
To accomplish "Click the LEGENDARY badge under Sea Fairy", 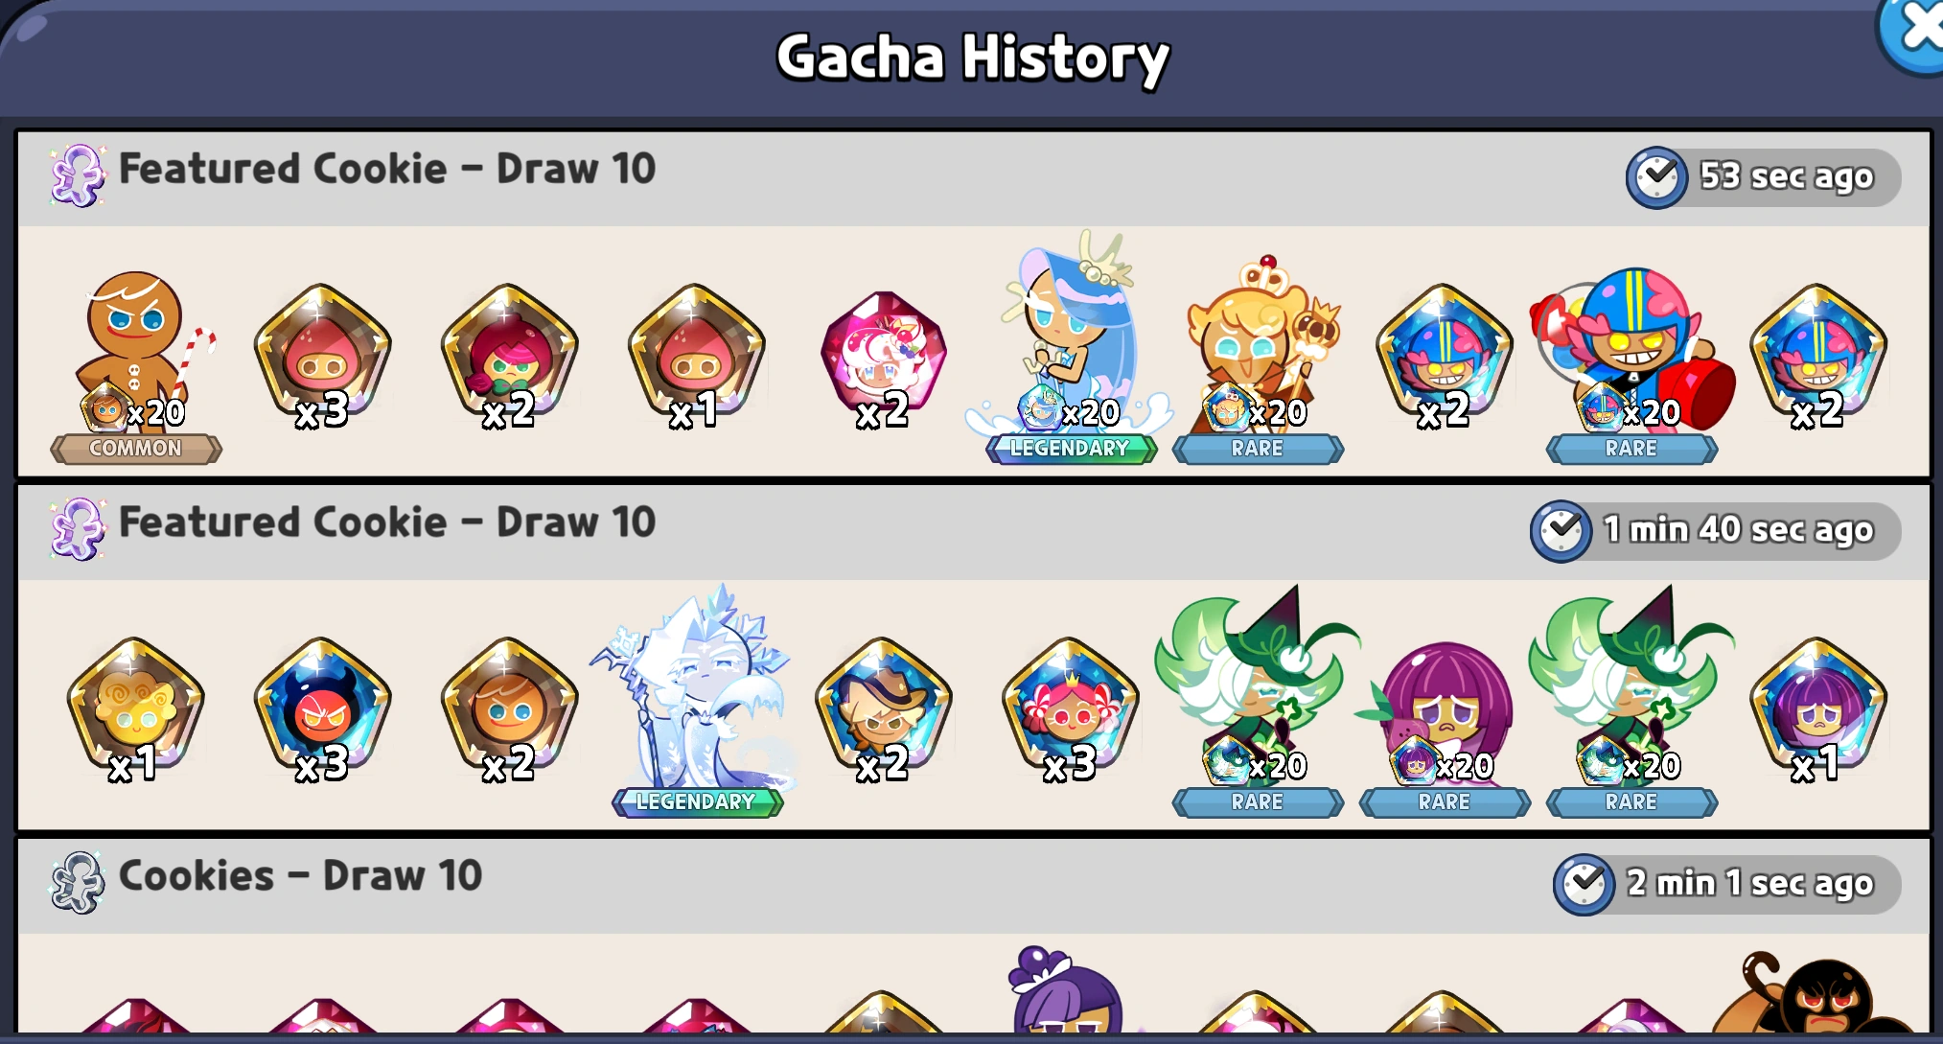I will click(x=1070, y=449).
